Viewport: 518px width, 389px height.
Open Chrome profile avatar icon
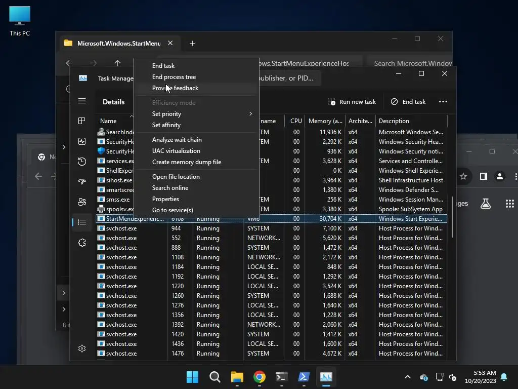tap(500, 176)
